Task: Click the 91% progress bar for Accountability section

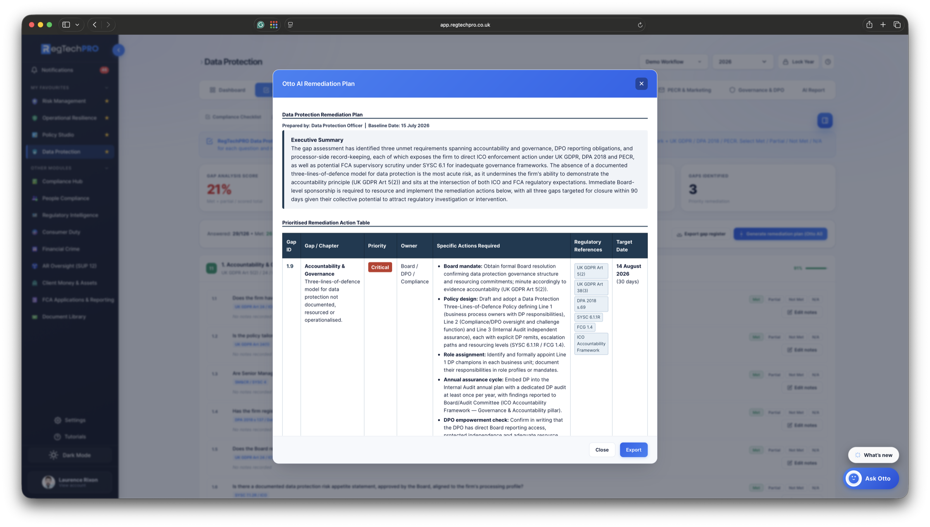Action: pos(816,268)
